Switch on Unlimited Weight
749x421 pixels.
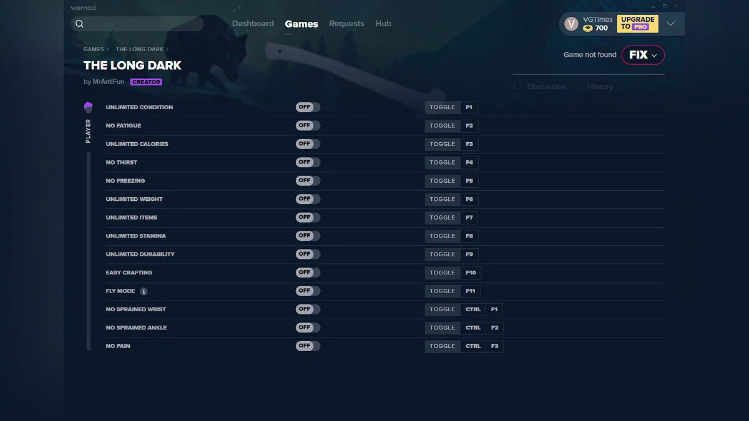tap(307, 199)
